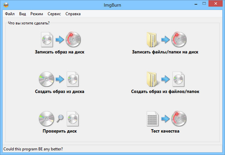Minimize the ImgBurn window

196,4
